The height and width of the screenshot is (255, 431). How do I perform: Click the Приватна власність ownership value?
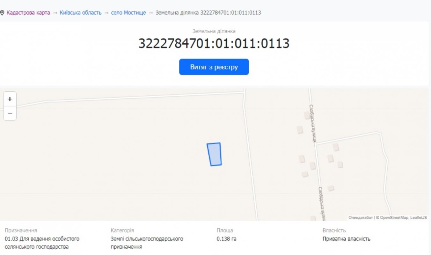tap(346, 239)
